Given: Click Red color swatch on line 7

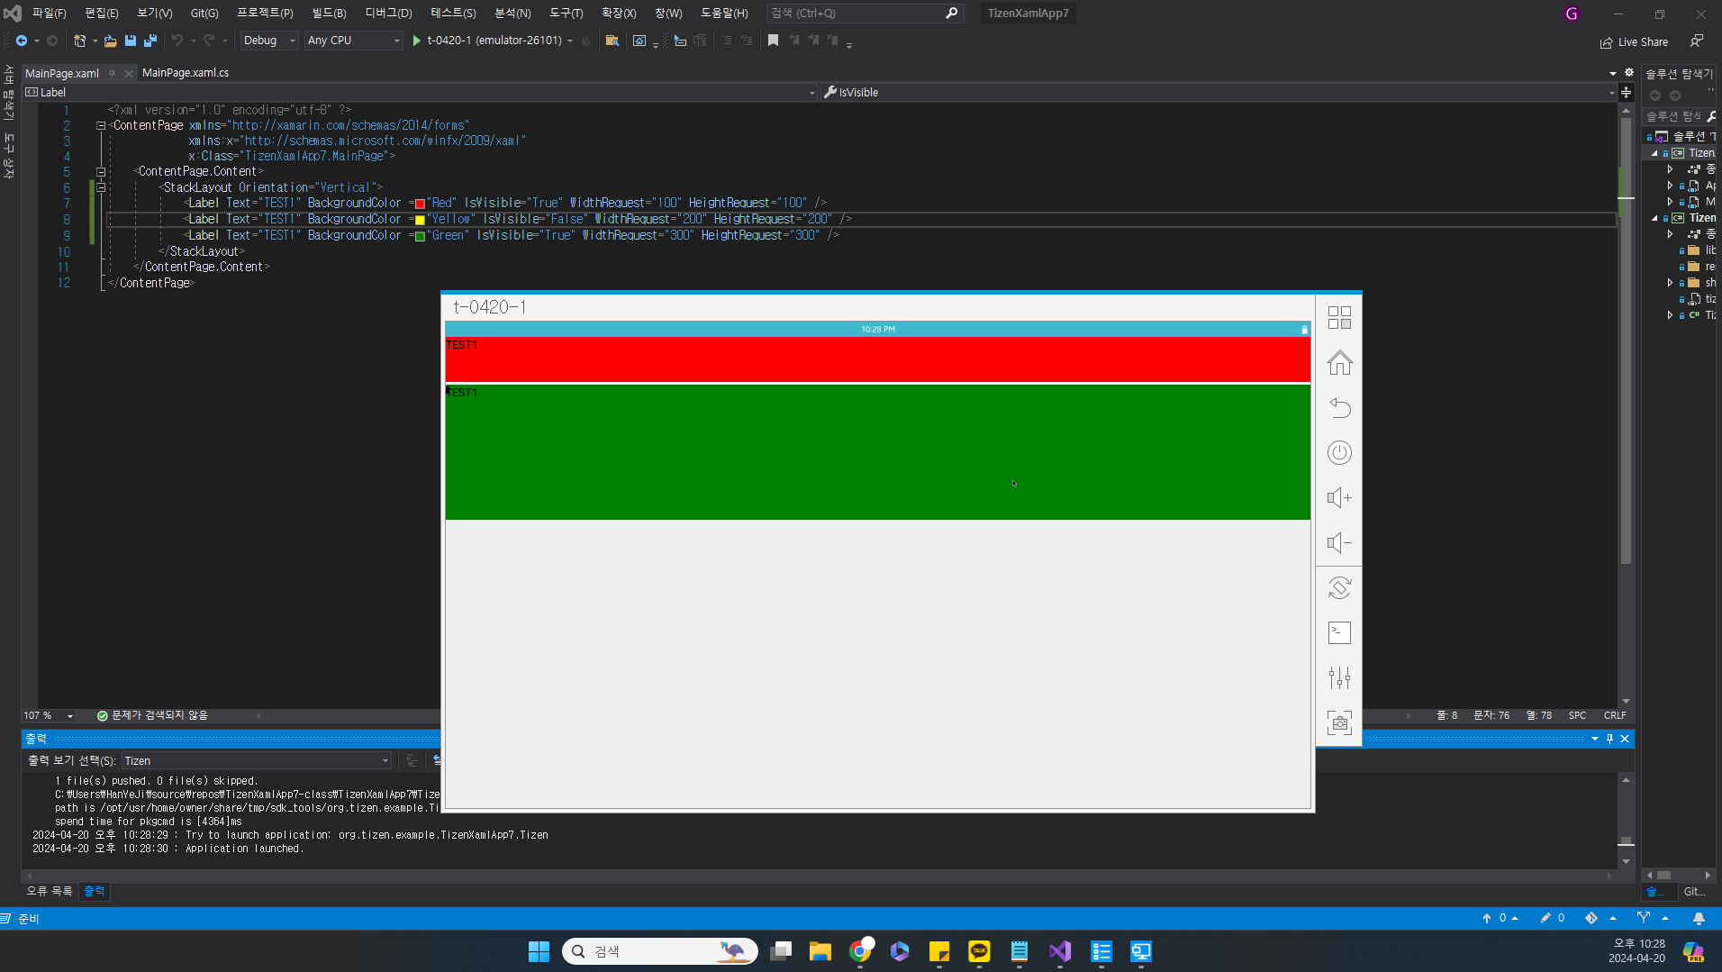Looking at the screenshot, I should (420, 204).
